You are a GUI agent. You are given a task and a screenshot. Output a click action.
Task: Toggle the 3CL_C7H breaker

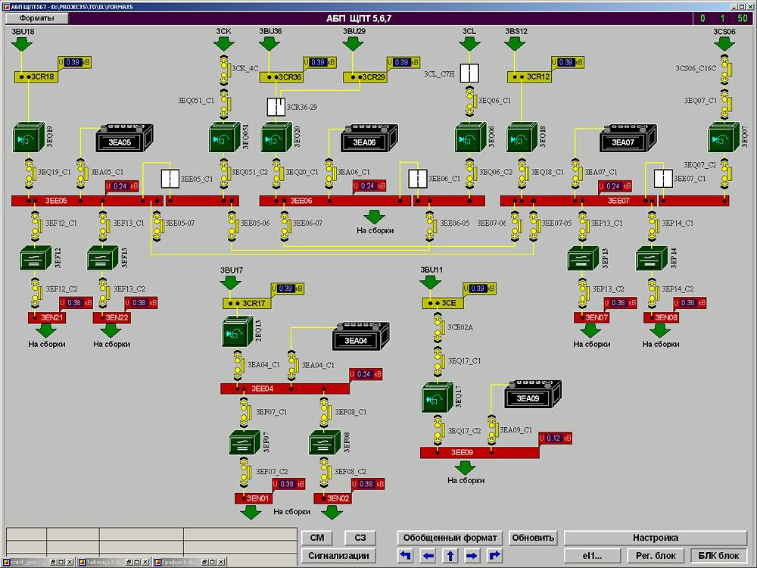click(469, 73)
